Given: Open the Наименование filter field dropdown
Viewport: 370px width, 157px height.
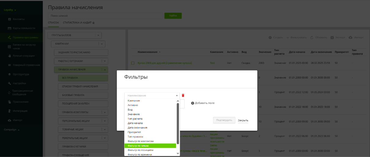Looking at the screenshot, I should (152, 96).
